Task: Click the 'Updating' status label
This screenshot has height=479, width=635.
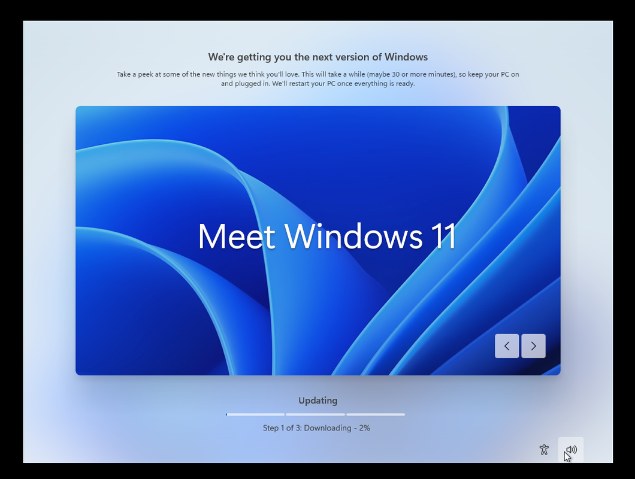Action: pyautogui.click(x=318, y=401)
